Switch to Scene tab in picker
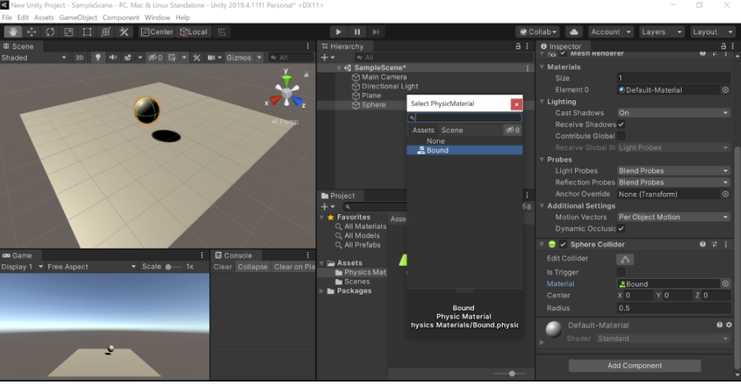 pos(452,130)
